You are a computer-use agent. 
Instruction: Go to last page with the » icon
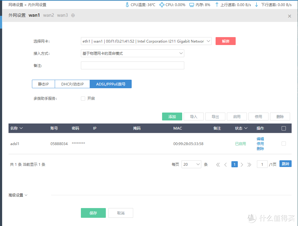click(249, 164)
